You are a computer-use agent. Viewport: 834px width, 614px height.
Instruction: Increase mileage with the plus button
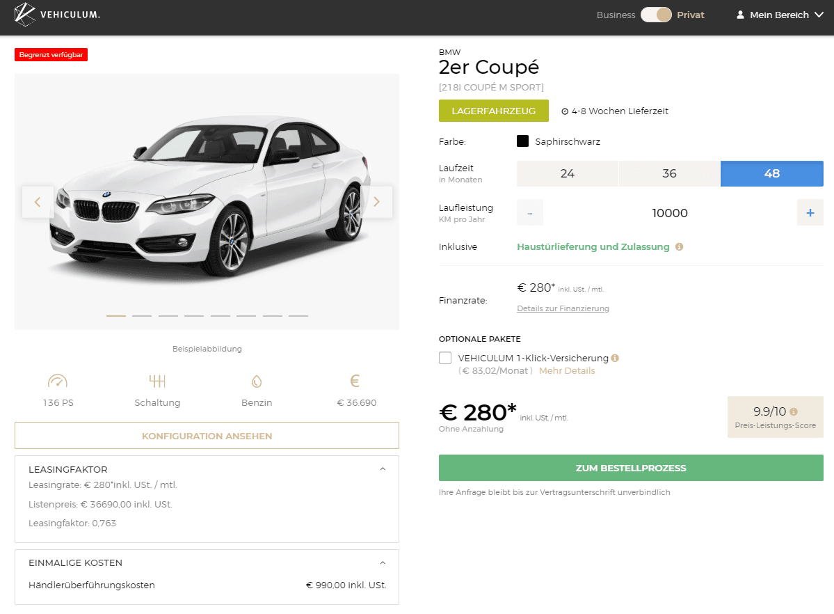click(810, 213)
